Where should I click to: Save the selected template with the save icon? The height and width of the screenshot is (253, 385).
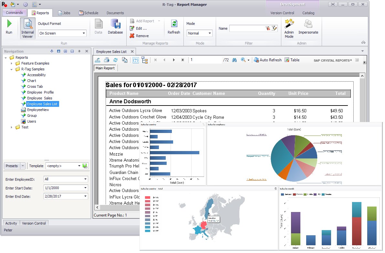coord(85,166)
